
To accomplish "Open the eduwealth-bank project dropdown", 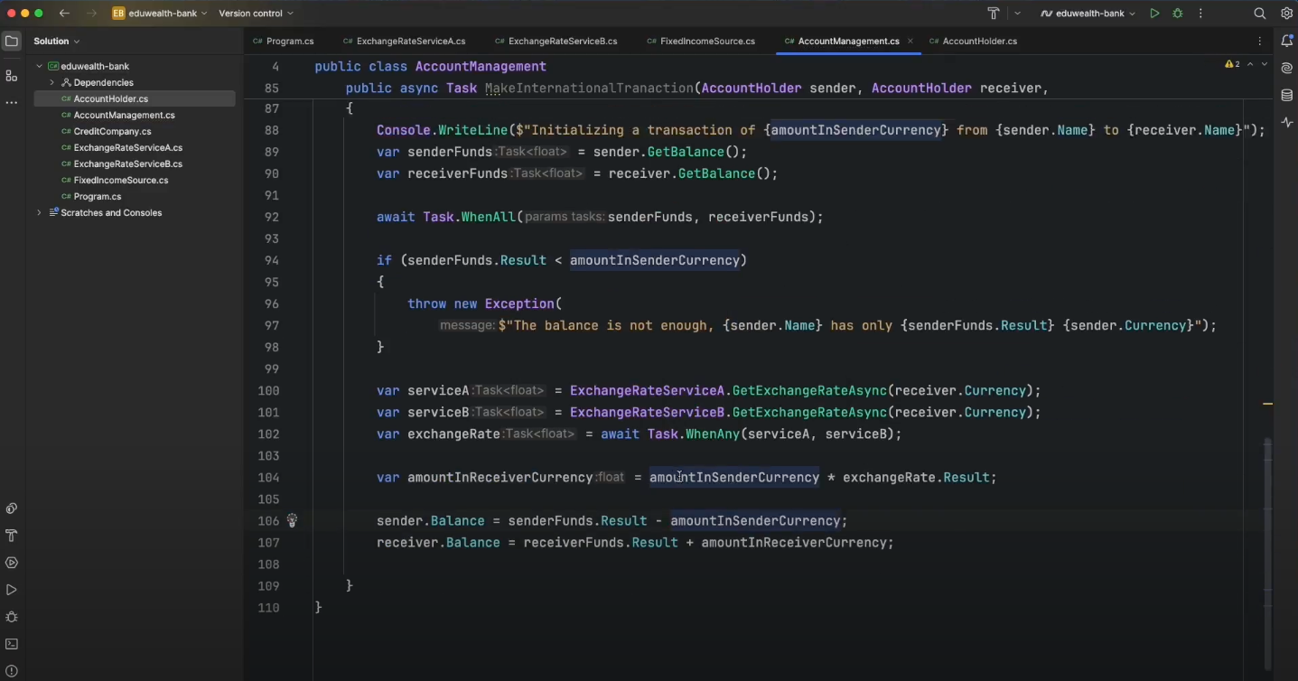I will click(x=160, y=14).
